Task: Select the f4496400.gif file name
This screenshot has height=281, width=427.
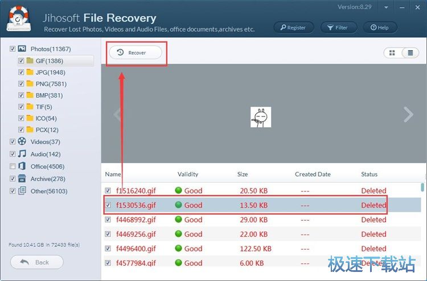Action: pyautogui.click(x=136, y=249)
